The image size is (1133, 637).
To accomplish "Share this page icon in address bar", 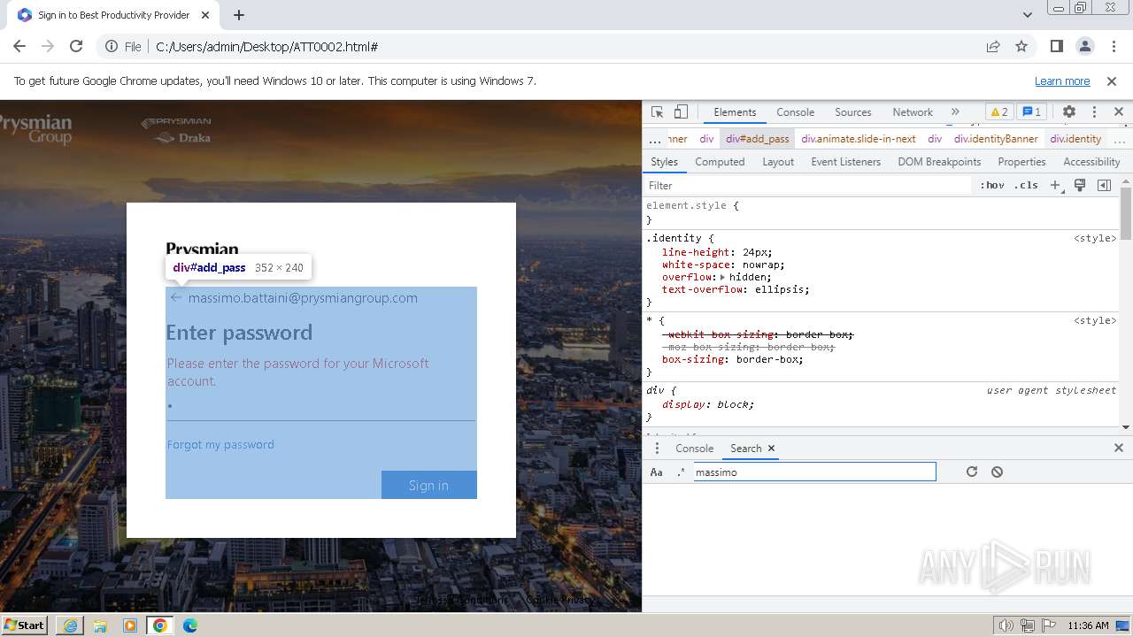I will tap(993, 46).
